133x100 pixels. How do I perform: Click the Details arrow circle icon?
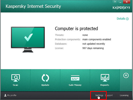point(127,19)
